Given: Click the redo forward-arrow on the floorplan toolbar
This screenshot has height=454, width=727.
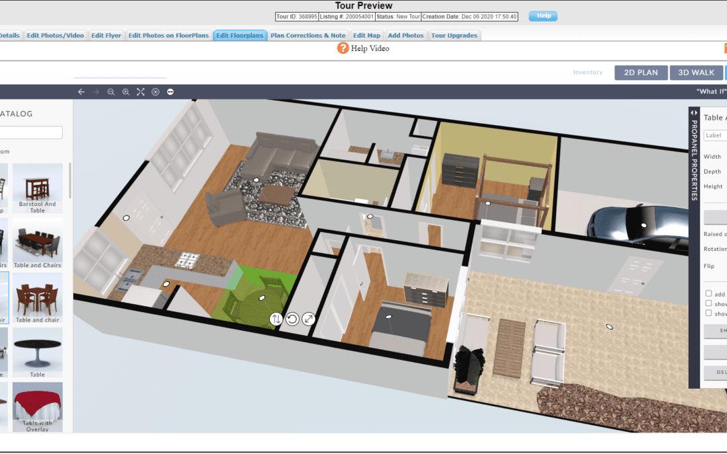Looking at the screenshot, I should pos(96,92).
